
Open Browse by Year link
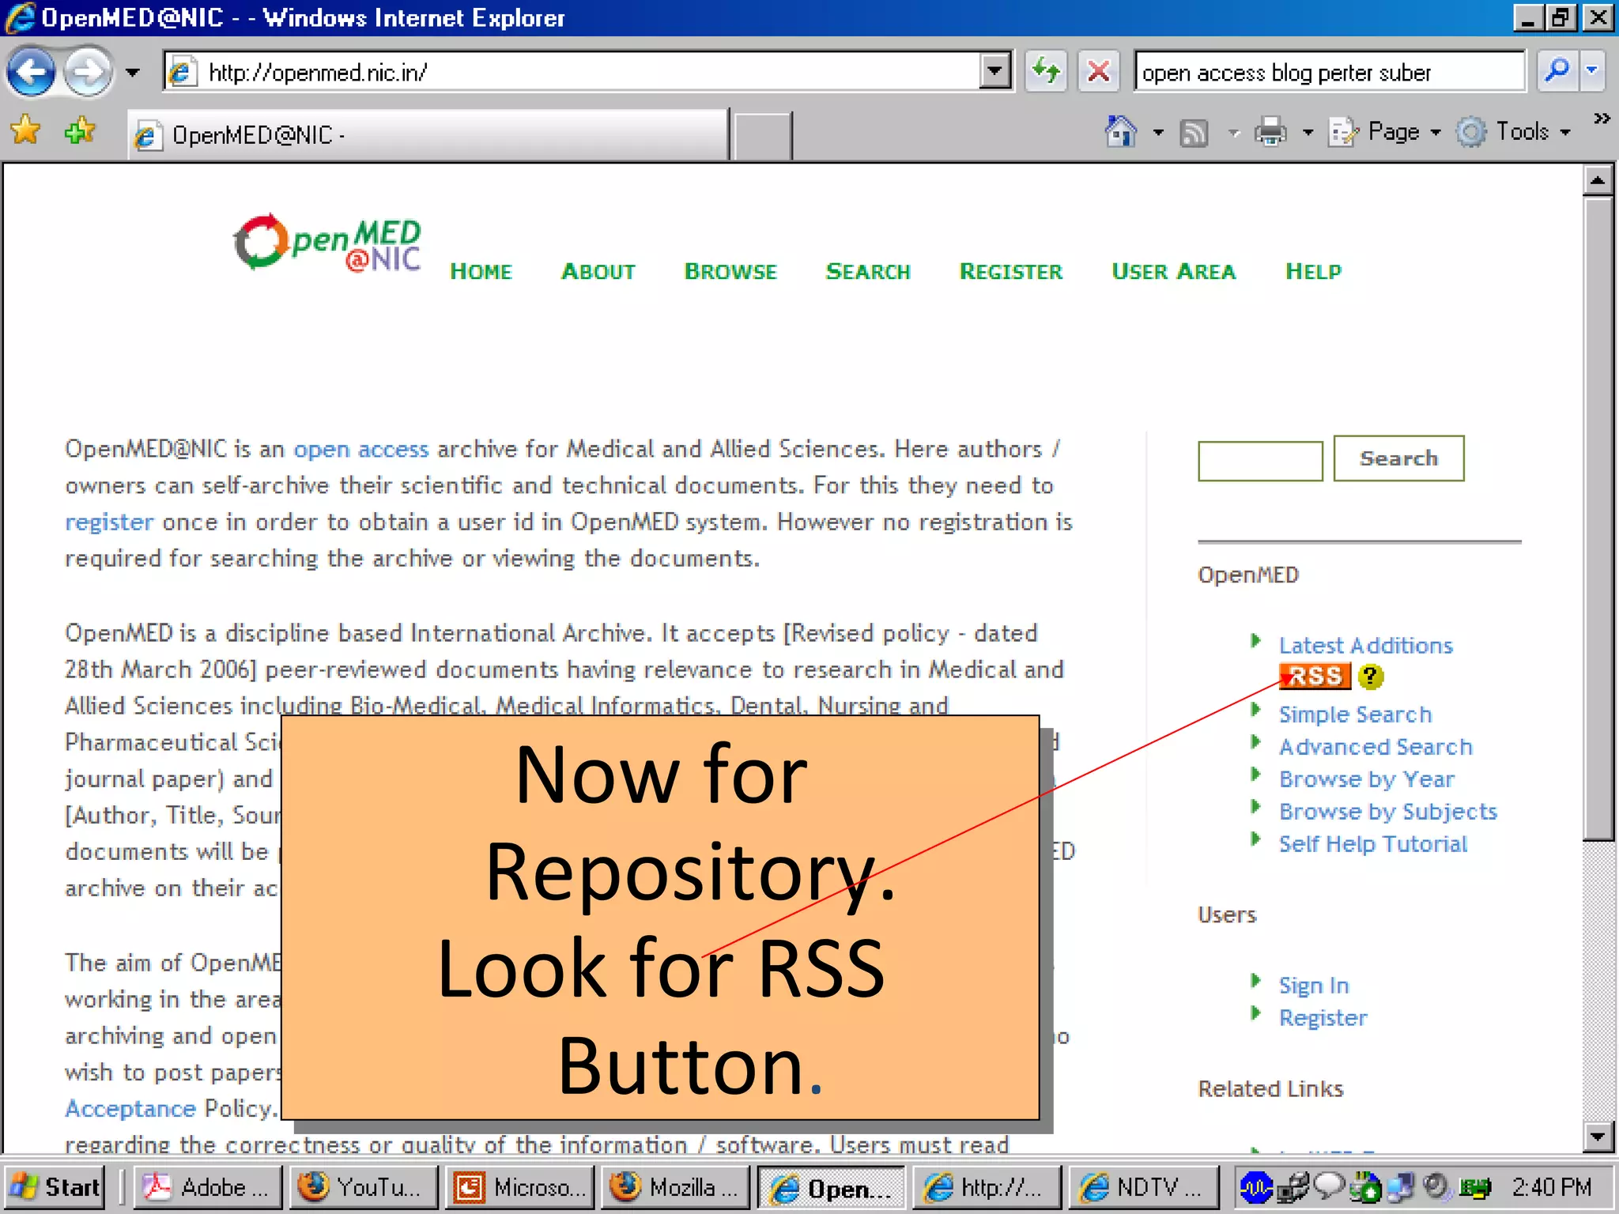click(1367, 779)
